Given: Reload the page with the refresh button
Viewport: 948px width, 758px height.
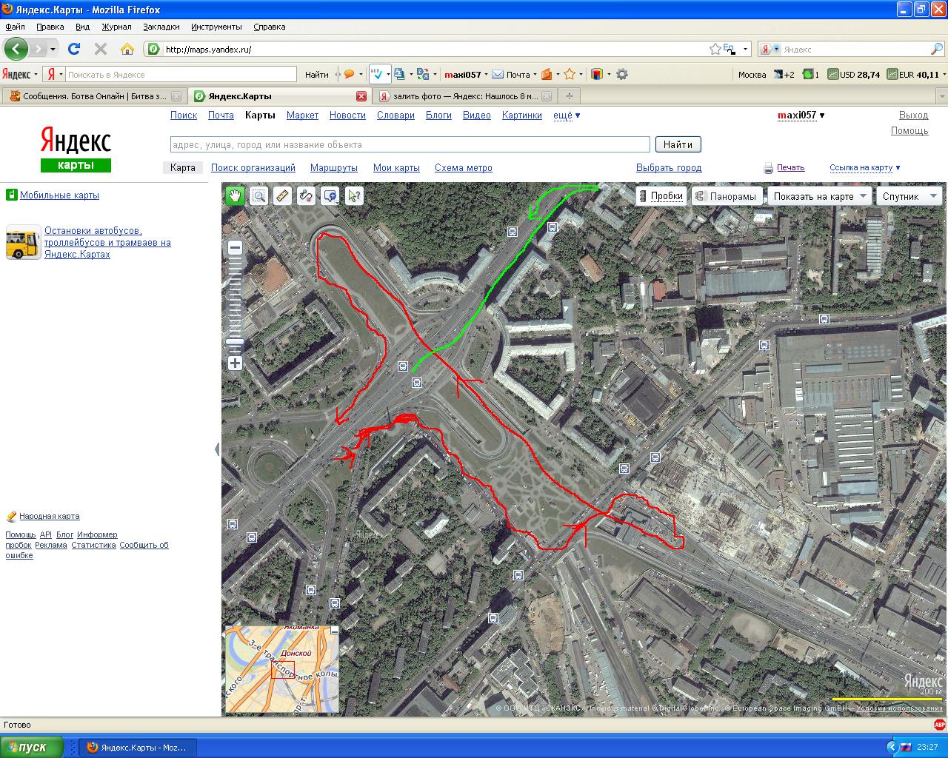Looking at the screenshot, I should (x=74, y=49).
